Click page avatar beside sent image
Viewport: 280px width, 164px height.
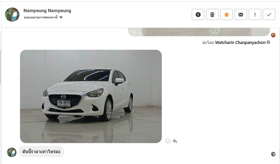(273, 35)
